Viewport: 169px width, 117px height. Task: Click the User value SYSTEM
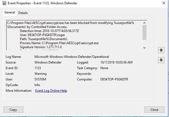[40, 79]
